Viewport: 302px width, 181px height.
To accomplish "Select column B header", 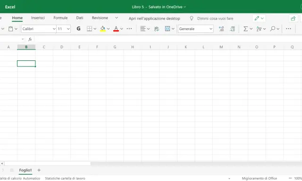I will click(x=26, y=47).
